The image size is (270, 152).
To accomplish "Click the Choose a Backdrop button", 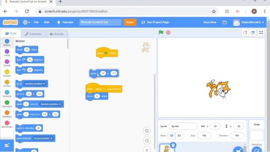I will [x=256, y=150].
